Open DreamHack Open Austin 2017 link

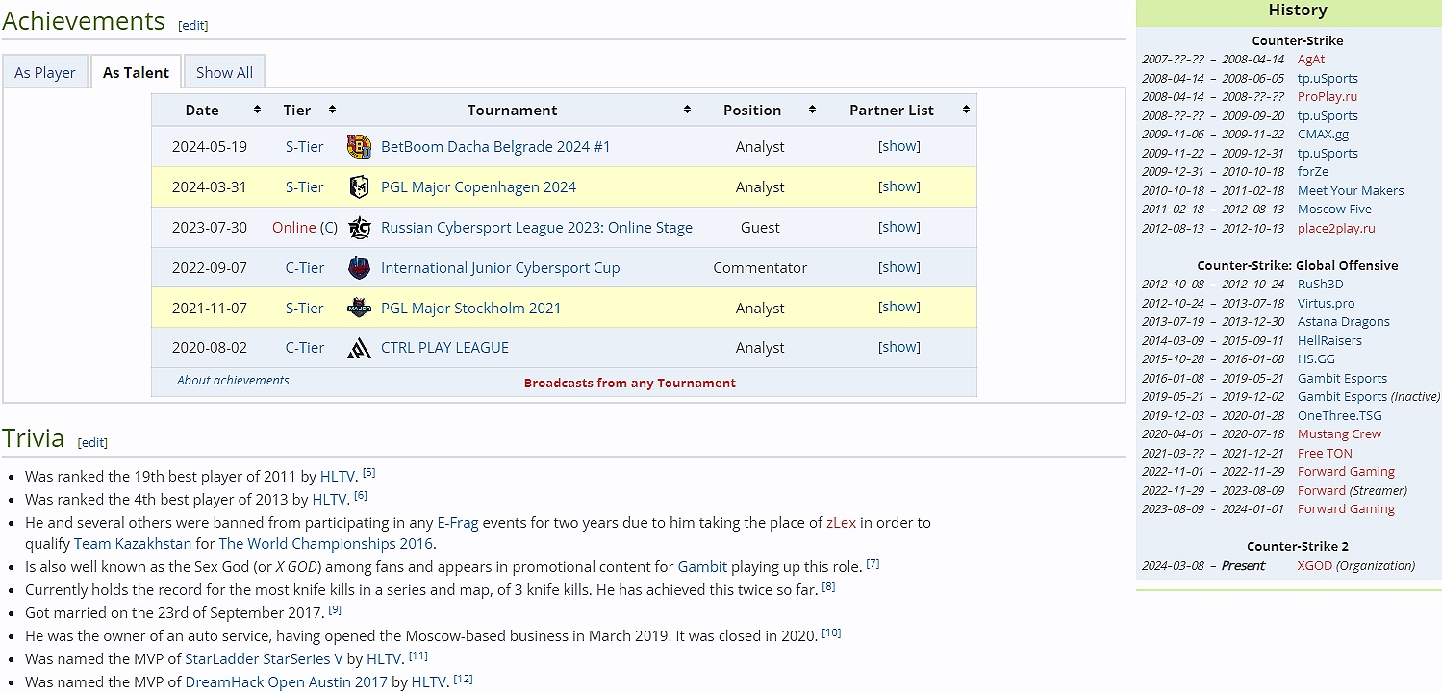point(287,682)
